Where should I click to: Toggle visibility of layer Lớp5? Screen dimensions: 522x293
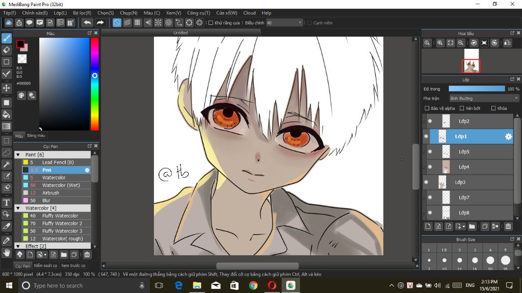[x=430, y=152]
